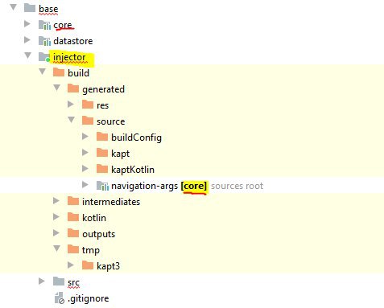Select the base label
Image resolution: width=384 pixels, height=308 pixels.
click(x=48, y=9)
